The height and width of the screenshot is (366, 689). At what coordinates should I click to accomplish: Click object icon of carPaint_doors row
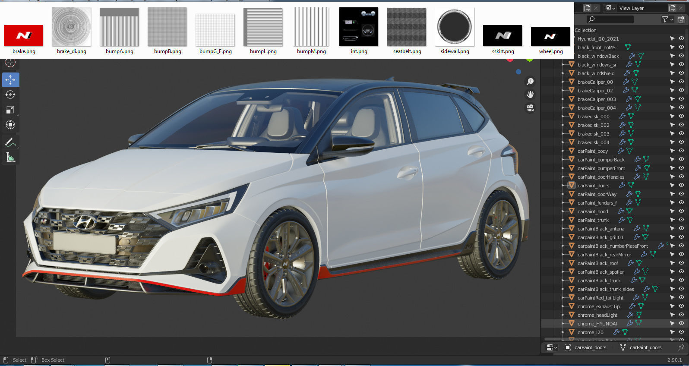572,185
